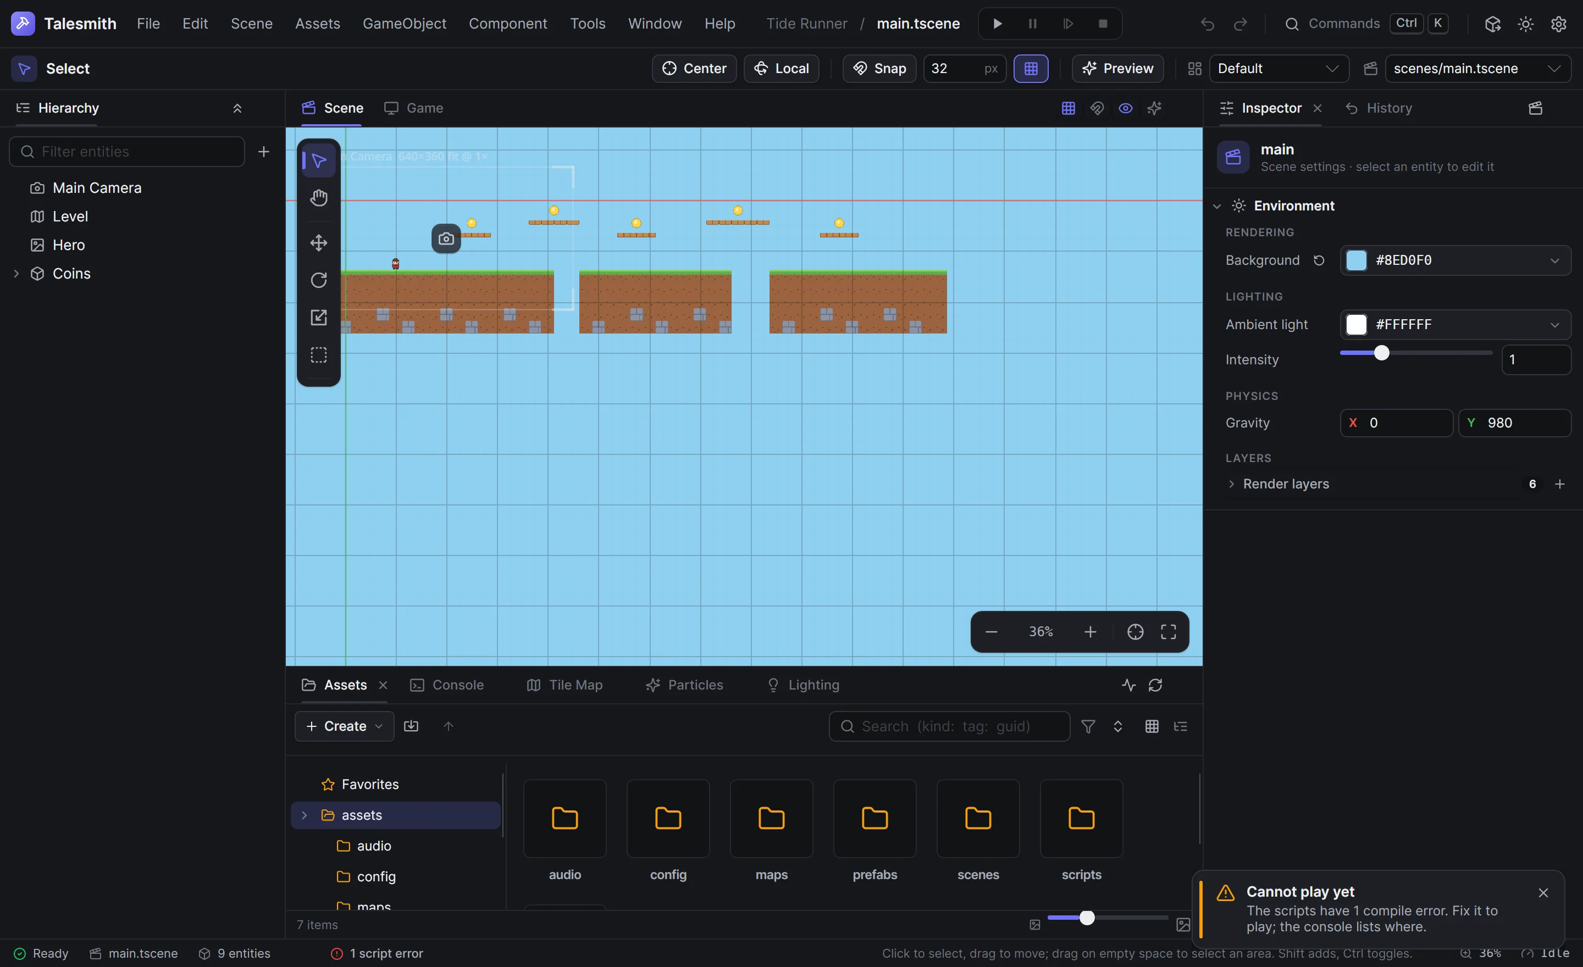Open the Default layout dropdown
1583x967 pixels.
click(x=1278, y=69)
